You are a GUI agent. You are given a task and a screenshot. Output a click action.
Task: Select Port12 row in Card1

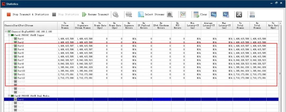click(x=21, y=78)
